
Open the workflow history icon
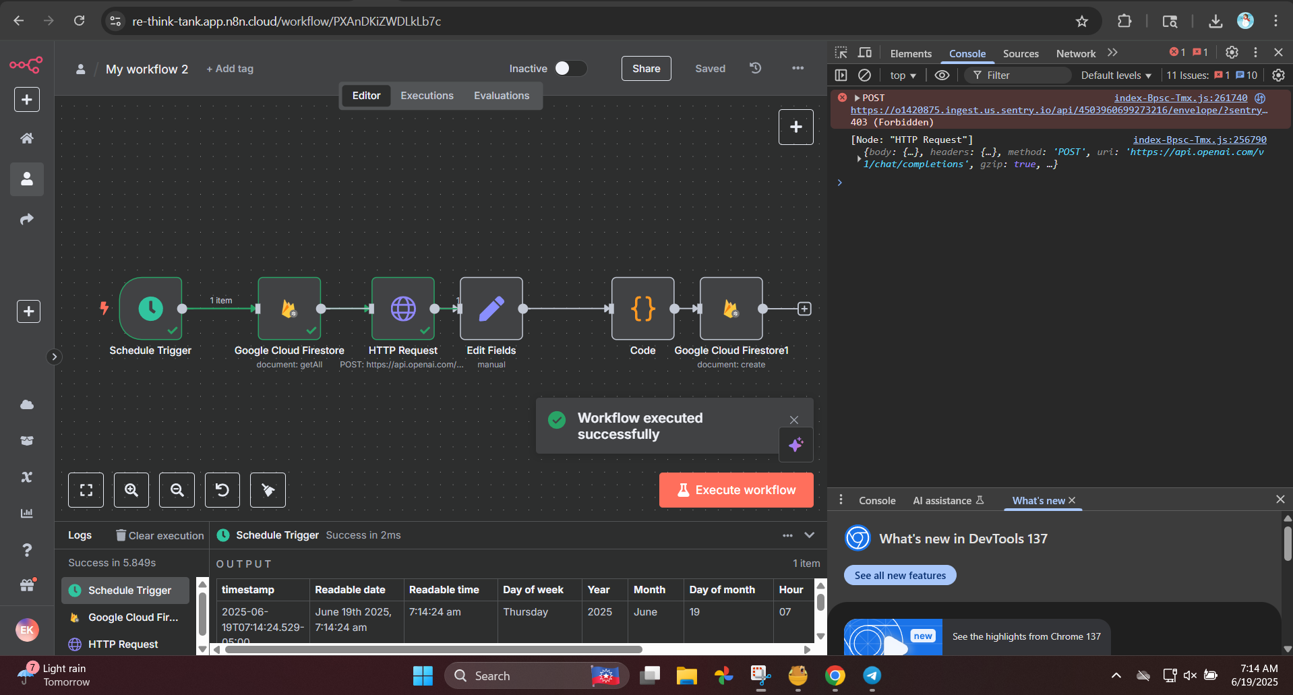click(756, 68)
